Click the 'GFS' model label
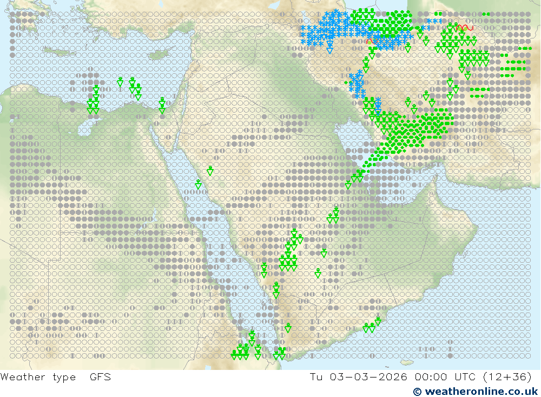The width and height of the screenshot is (541, 397). [x=100, y=376]
